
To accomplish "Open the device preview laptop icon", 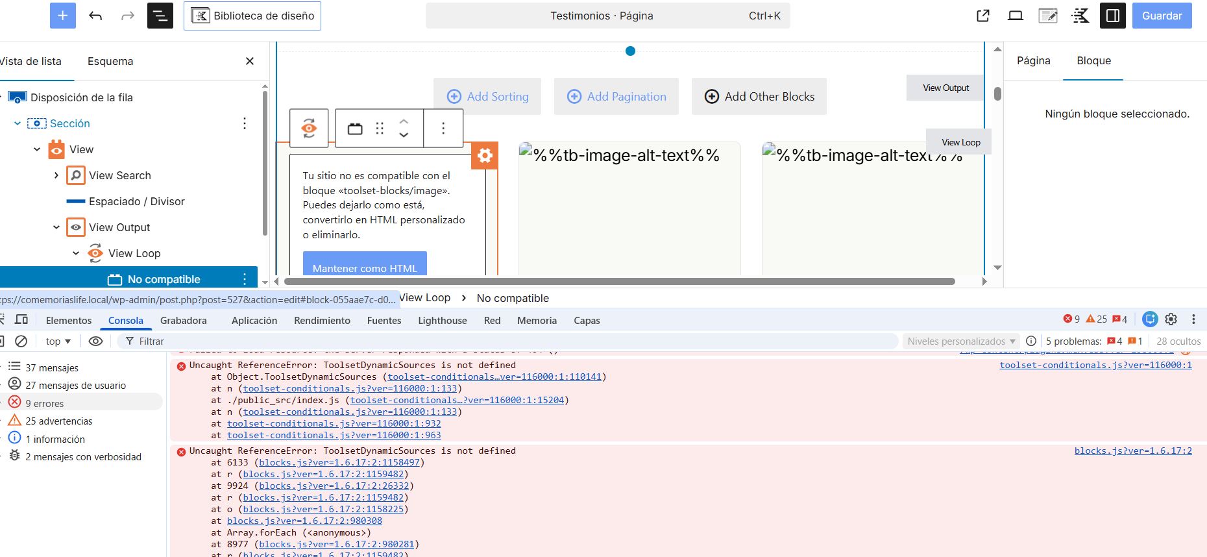I will coord(1016,16).
